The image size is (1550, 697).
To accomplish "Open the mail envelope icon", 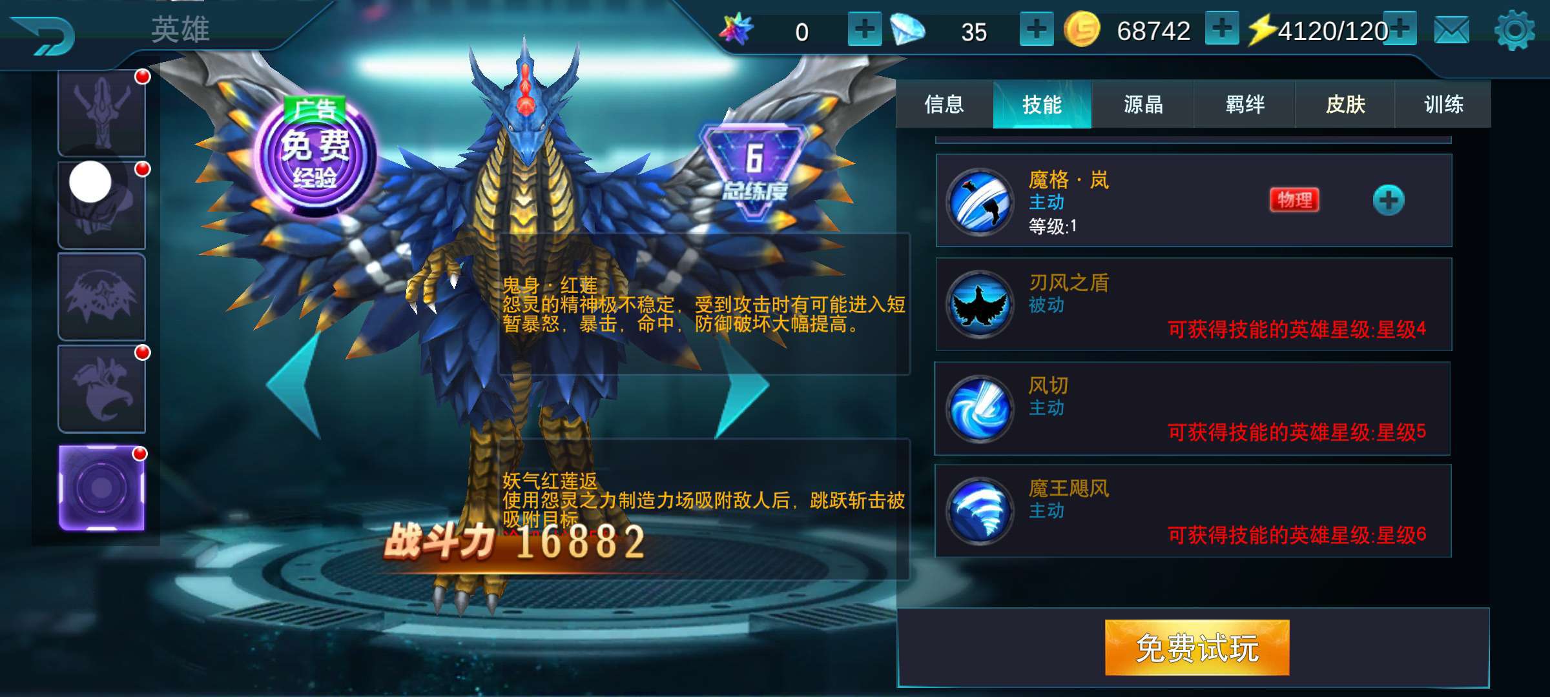I will [1451, 30].
